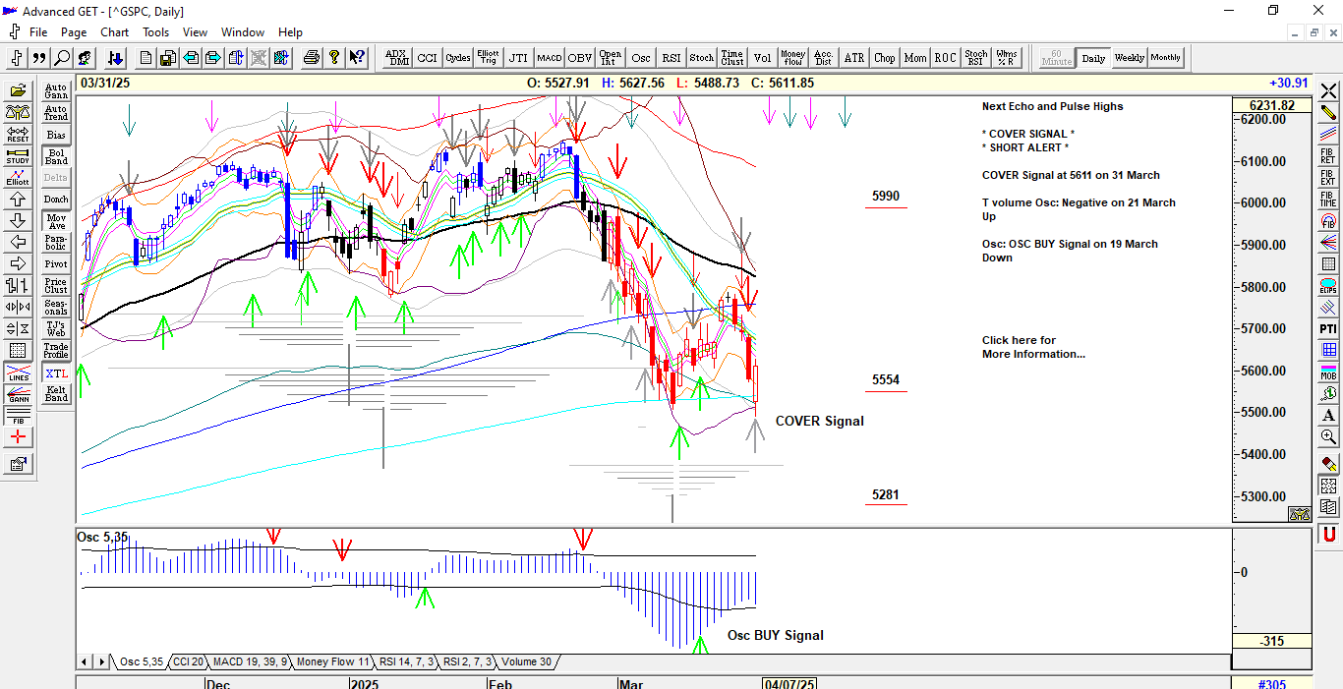Image resolution: width=1343 pixels, height=689 pixels.
Task: Click the magnifying glass search icon
Action: coord(62,58)
